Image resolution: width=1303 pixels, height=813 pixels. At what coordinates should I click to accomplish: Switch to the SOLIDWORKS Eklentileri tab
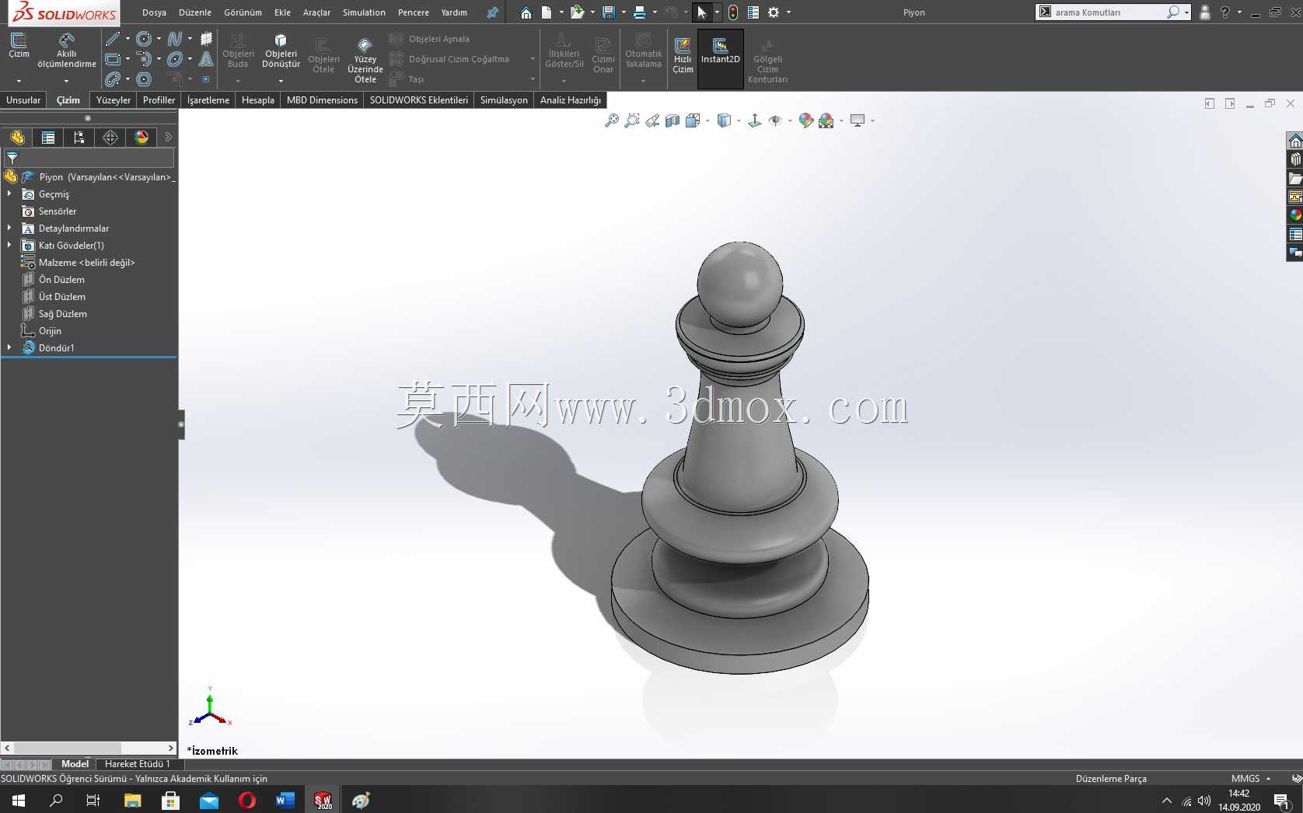(x=418, y=100)
